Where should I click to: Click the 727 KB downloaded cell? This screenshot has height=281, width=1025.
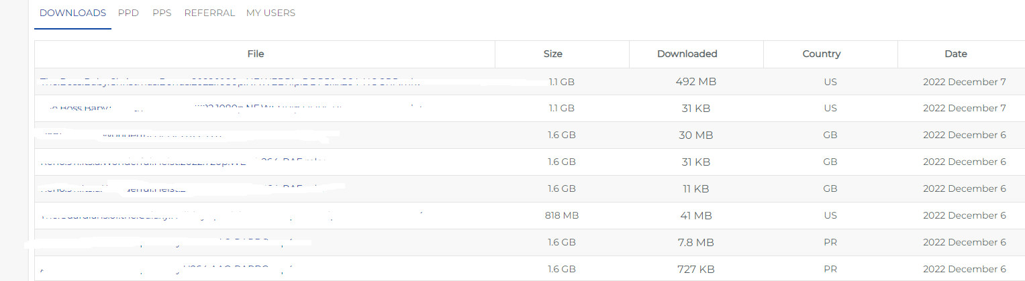pyautogui.click(x=696, y=270)
